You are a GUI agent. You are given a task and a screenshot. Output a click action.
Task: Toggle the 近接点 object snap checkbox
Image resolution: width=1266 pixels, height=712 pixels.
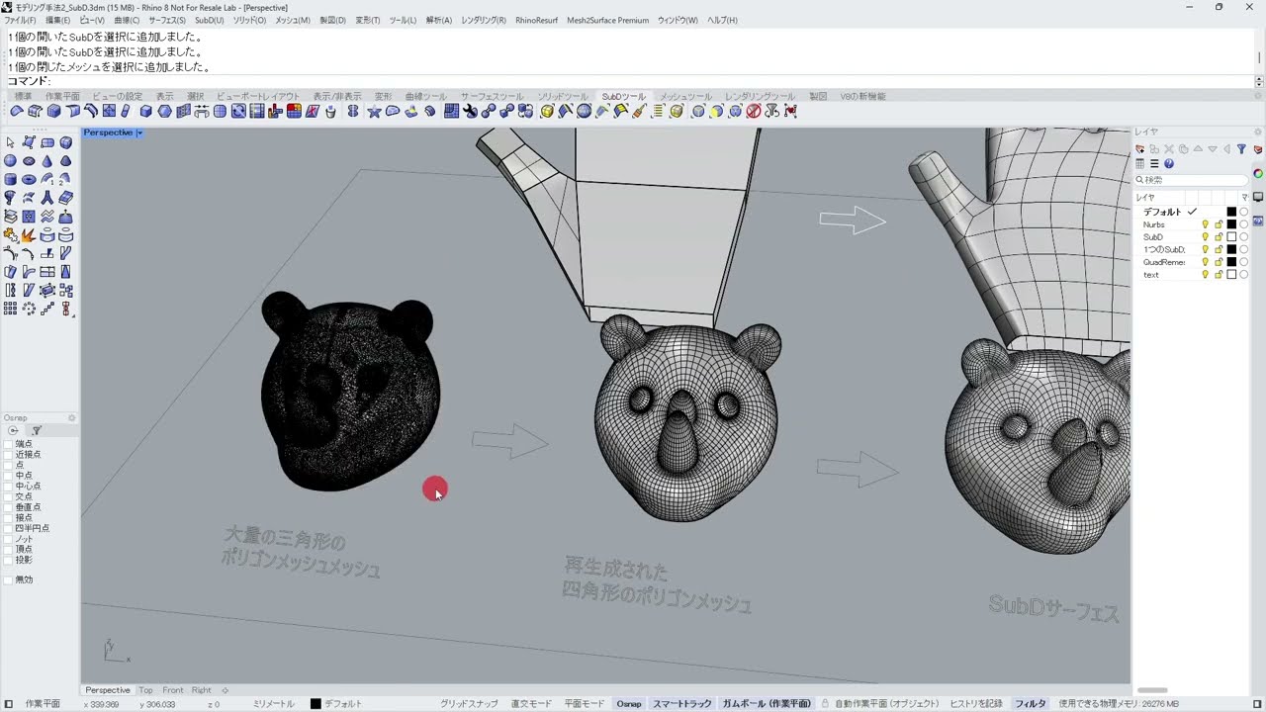(x=9, y=455)
